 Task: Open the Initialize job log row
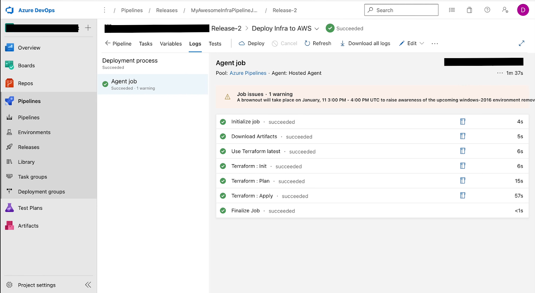pyautogui.click(x=372, y=122)
